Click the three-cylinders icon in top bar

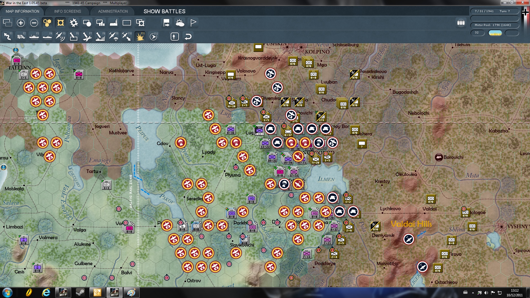point(461,23)
